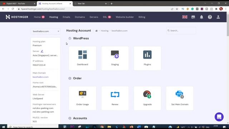
Task: Click the Windows taskbar search box
Action: 33,127
